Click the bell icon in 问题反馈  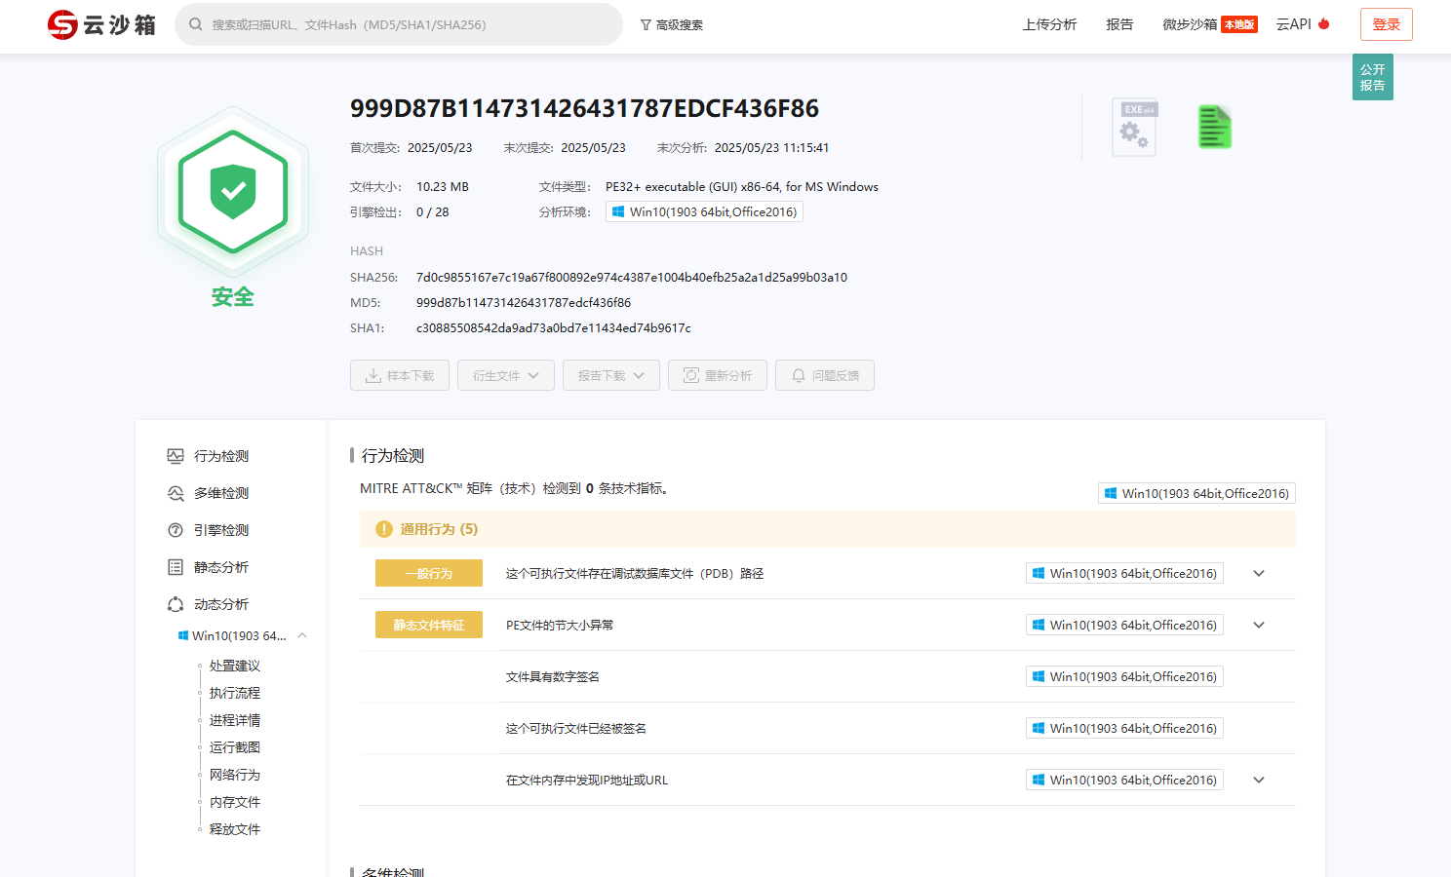799,375
